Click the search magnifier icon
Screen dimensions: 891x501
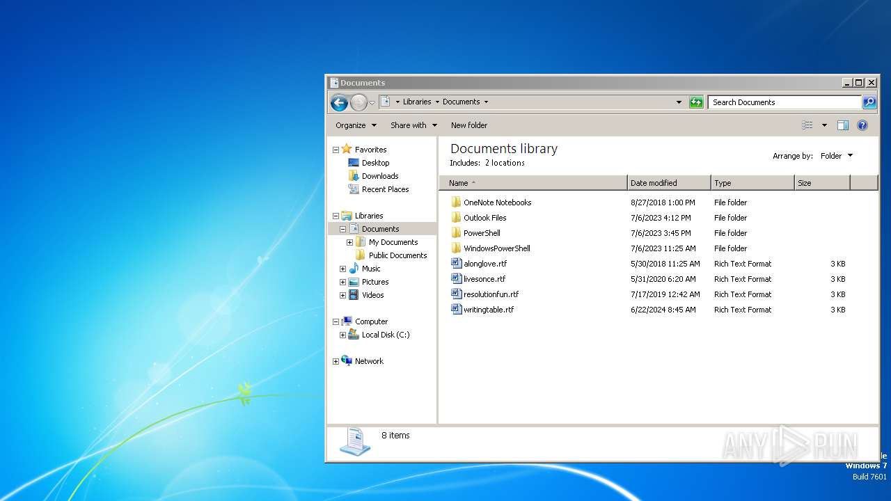(x=869, y=102)
